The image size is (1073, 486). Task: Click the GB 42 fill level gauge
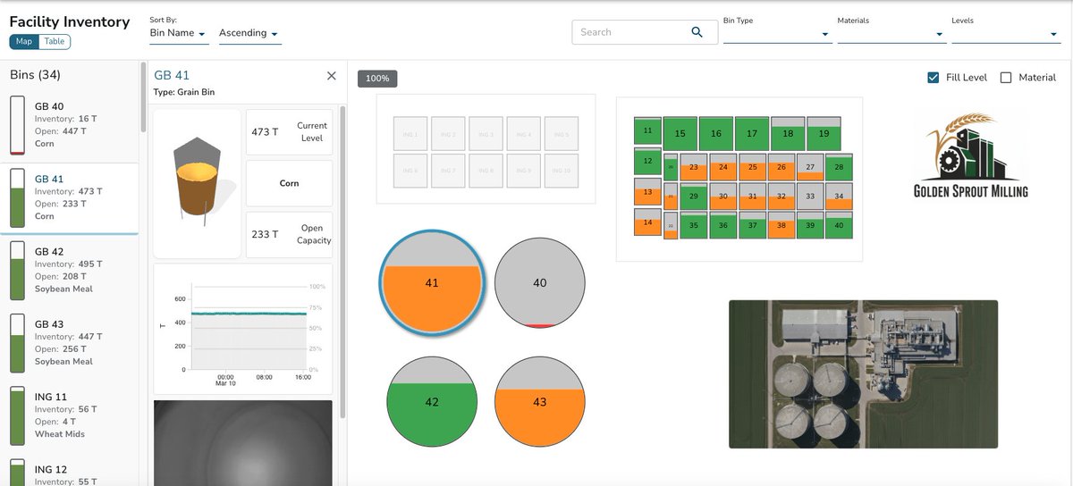[x=17, y=271]
